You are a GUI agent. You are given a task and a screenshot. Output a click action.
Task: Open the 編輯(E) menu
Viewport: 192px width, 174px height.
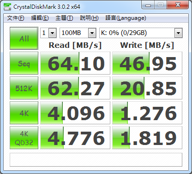coord(40,18)
